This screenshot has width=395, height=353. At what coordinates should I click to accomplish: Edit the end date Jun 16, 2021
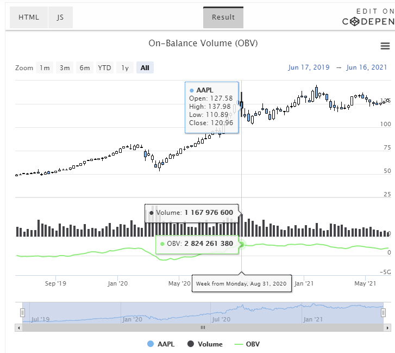click(x=367, y=67)
